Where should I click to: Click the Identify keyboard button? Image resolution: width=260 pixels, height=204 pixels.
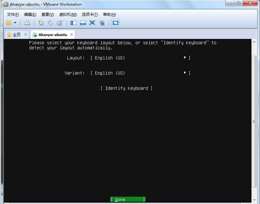[x=127, y=88]
